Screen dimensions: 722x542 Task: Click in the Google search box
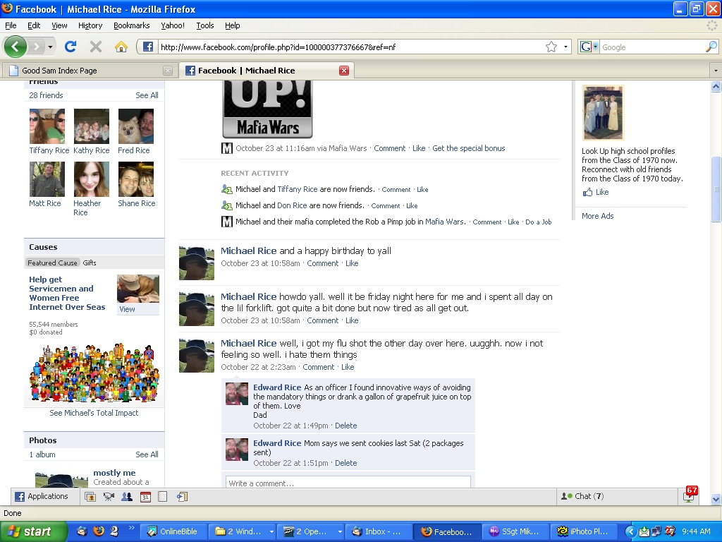tap(652, 47)
